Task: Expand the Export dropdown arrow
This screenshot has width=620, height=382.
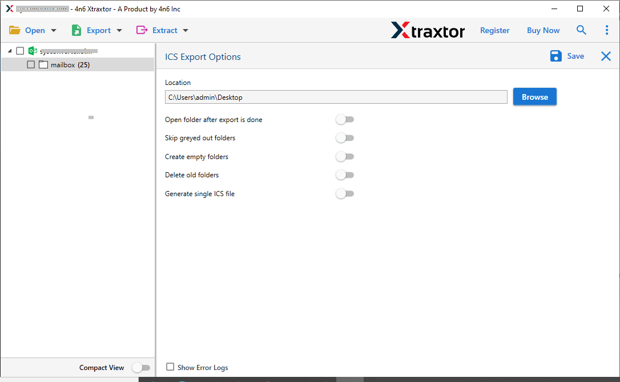Action: click(119, 30)
